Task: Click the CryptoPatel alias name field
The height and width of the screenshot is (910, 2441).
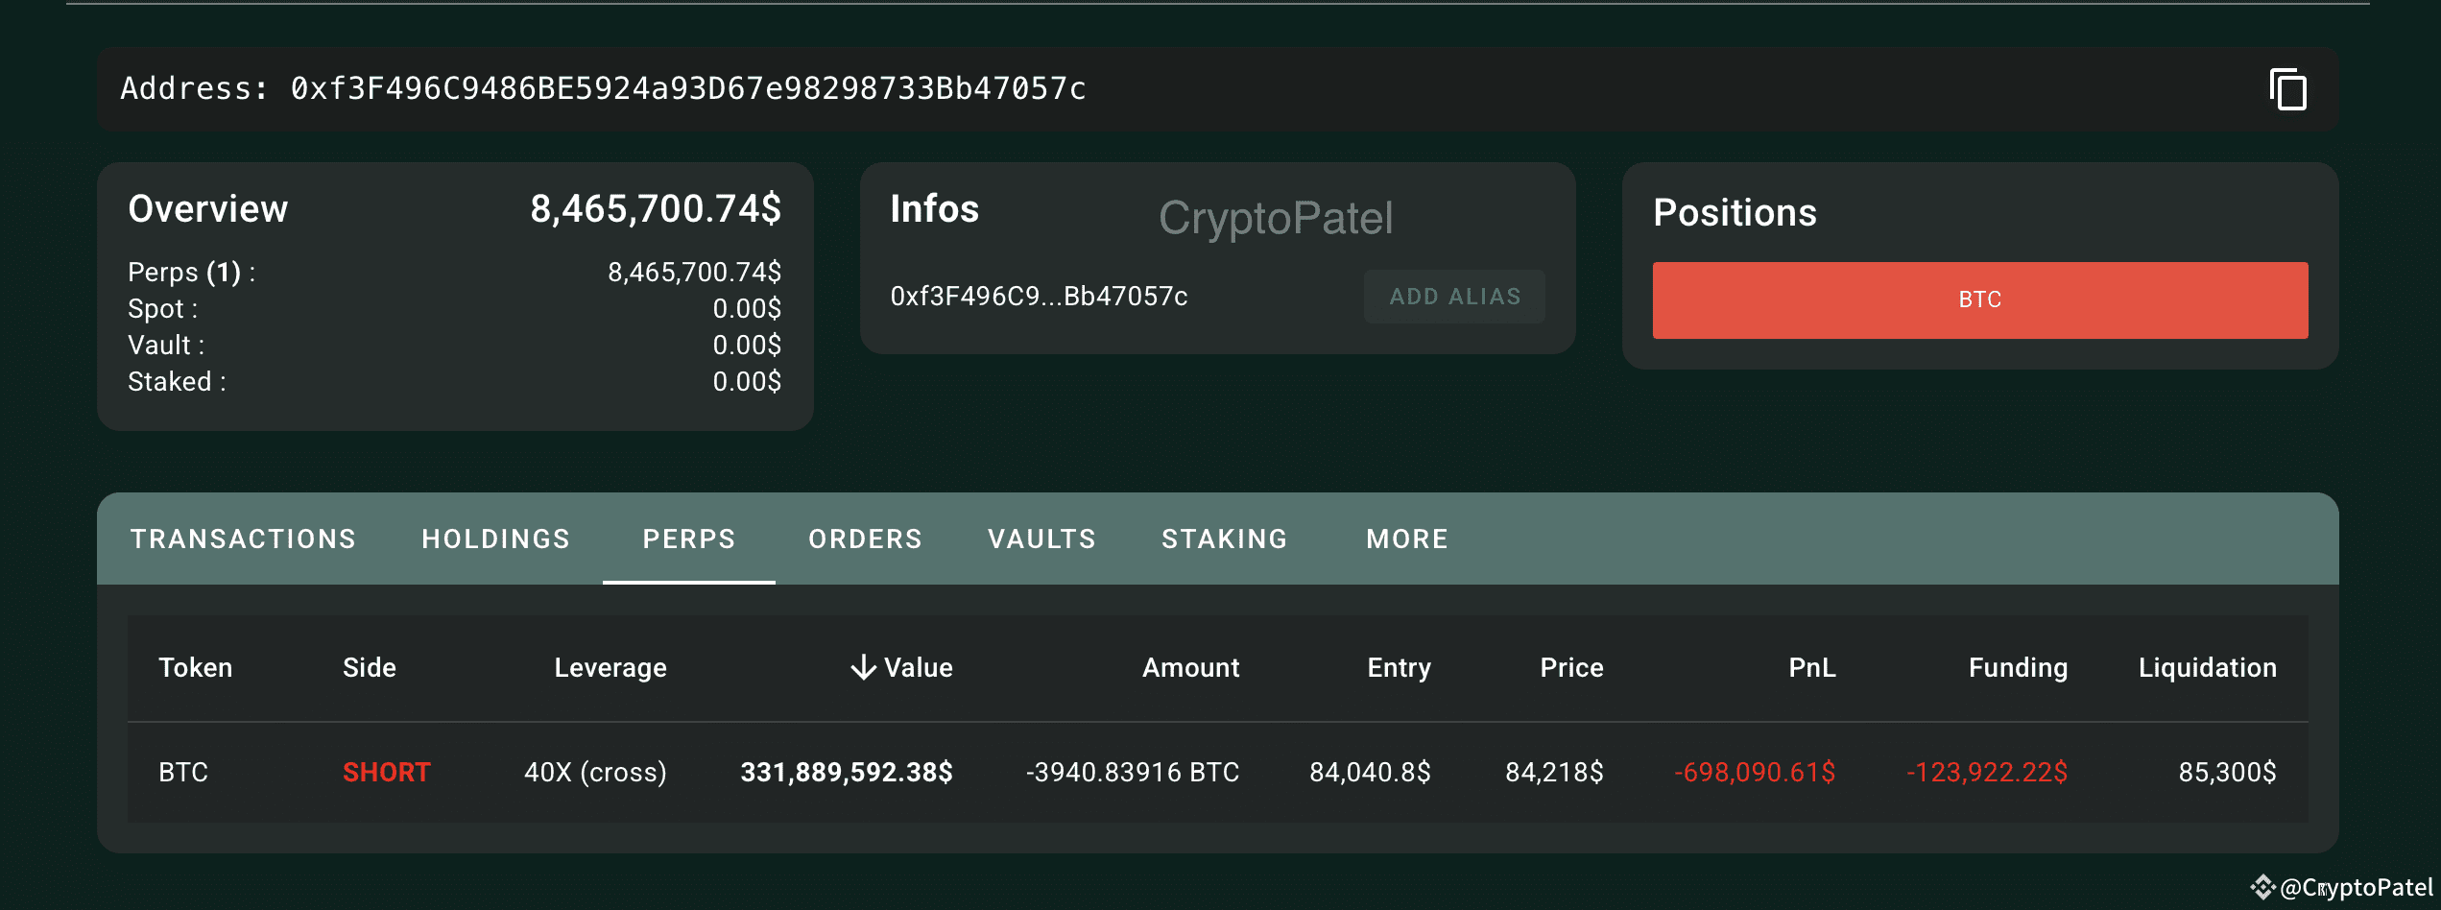Action: 1277,217
